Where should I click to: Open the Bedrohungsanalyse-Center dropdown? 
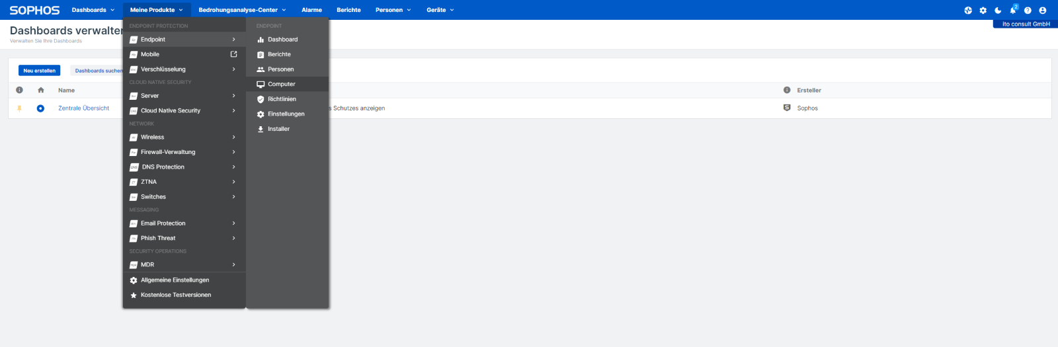pos(242,10)
